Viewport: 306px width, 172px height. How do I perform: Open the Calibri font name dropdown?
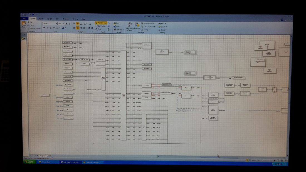[x=50, y=24]
